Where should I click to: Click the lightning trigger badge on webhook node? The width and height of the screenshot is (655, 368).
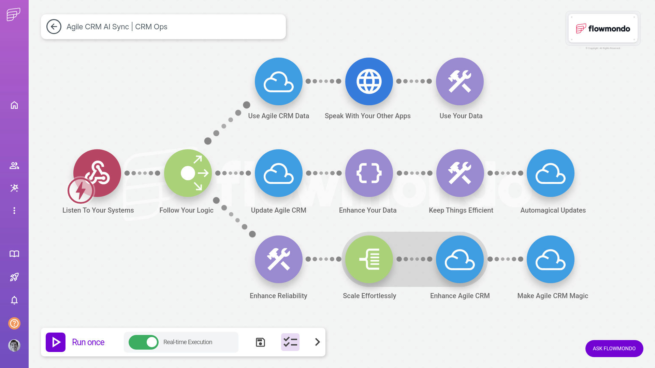coord(81,190)
